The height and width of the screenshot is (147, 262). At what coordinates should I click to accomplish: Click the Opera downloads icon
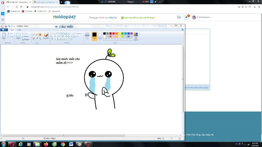coord(255,7)
